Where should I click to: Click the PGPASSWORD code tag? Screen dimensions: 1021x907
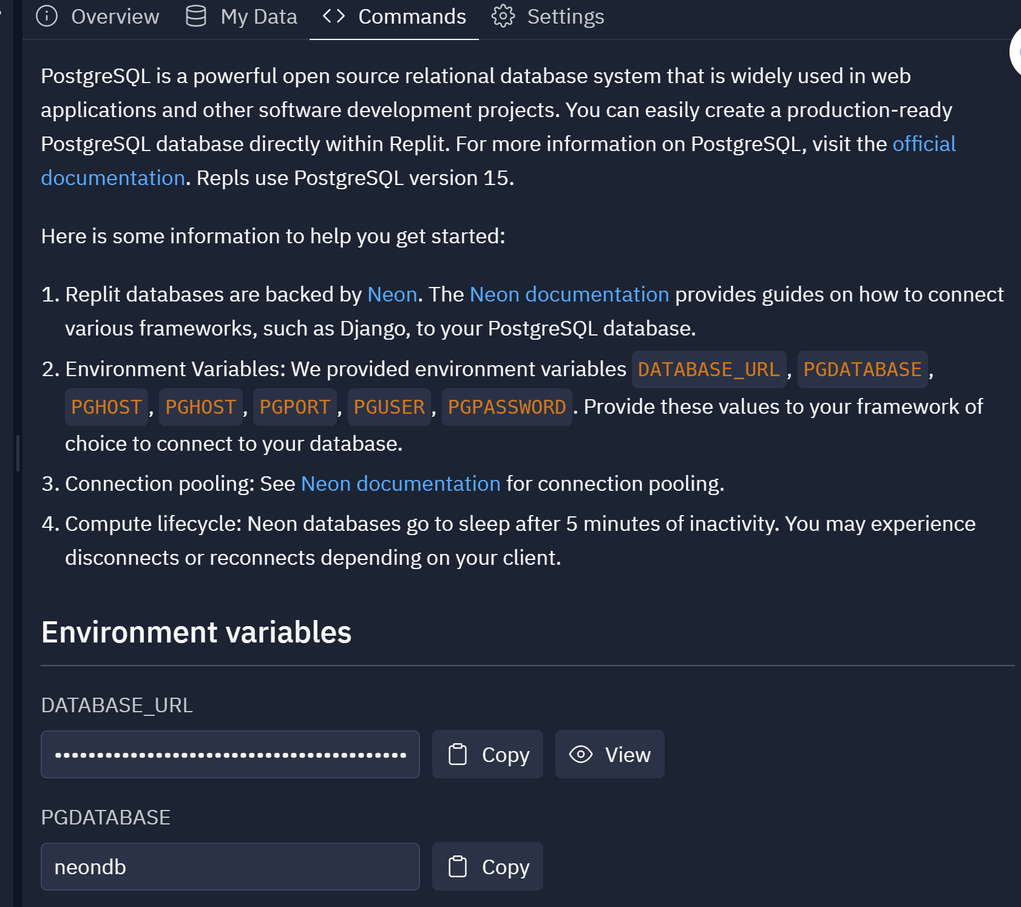click(507, 407)
